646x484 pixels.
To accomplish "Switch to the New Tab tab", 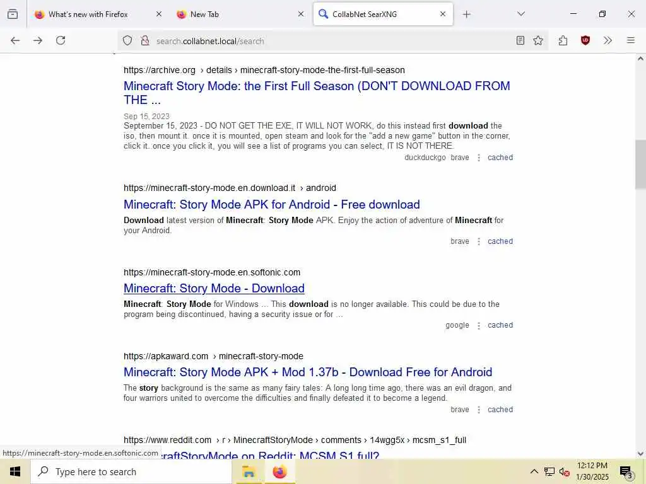I will coord(240,14).
